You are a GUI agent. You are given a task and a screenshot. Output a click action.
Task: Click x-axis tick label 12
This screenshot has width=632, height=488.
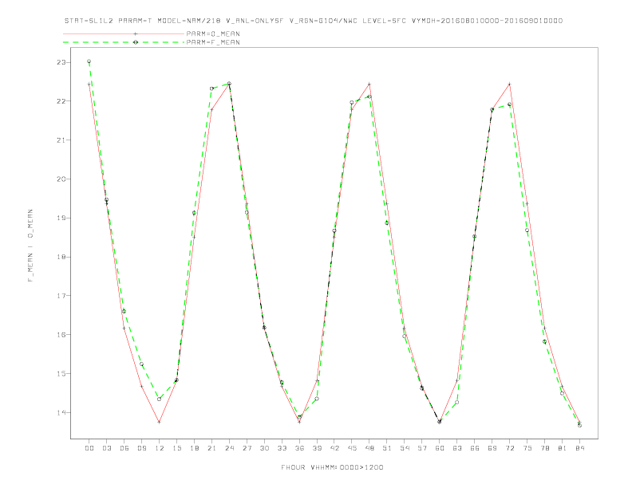click(160, 448)
